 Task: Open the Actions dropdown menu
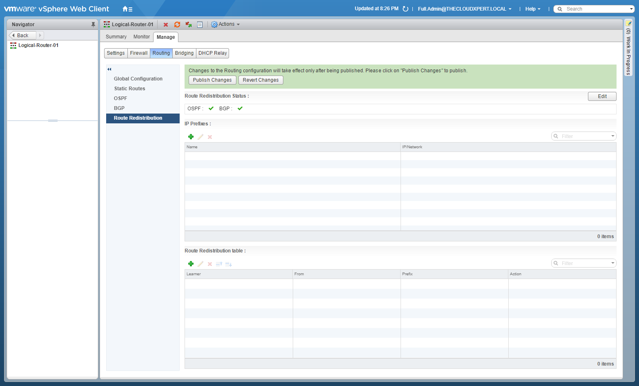[225, 25]
